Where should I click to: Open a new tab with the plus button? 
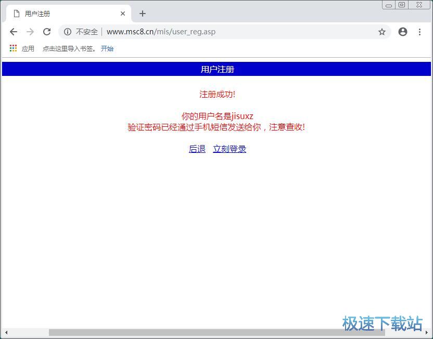coord(143,14)
